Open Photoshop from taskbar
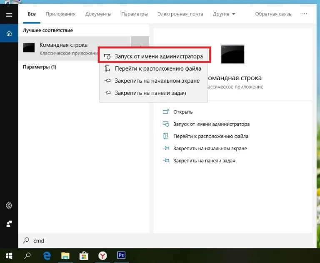320x263 pixels. [121, 255]
